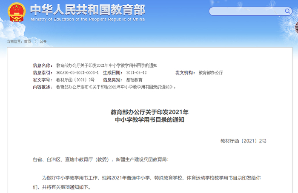This screenshot has width=298, height=193.
Task: Click information category 基础教育
Action: coord(135,80)
